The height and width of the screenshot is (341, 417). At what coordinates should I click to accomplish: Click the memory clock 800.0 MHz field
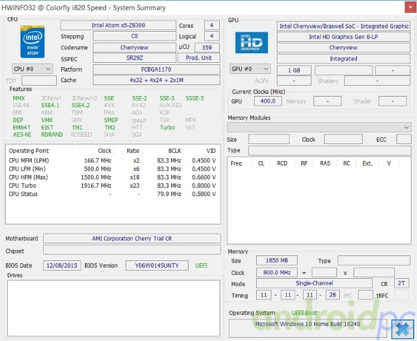coord(276,273)
